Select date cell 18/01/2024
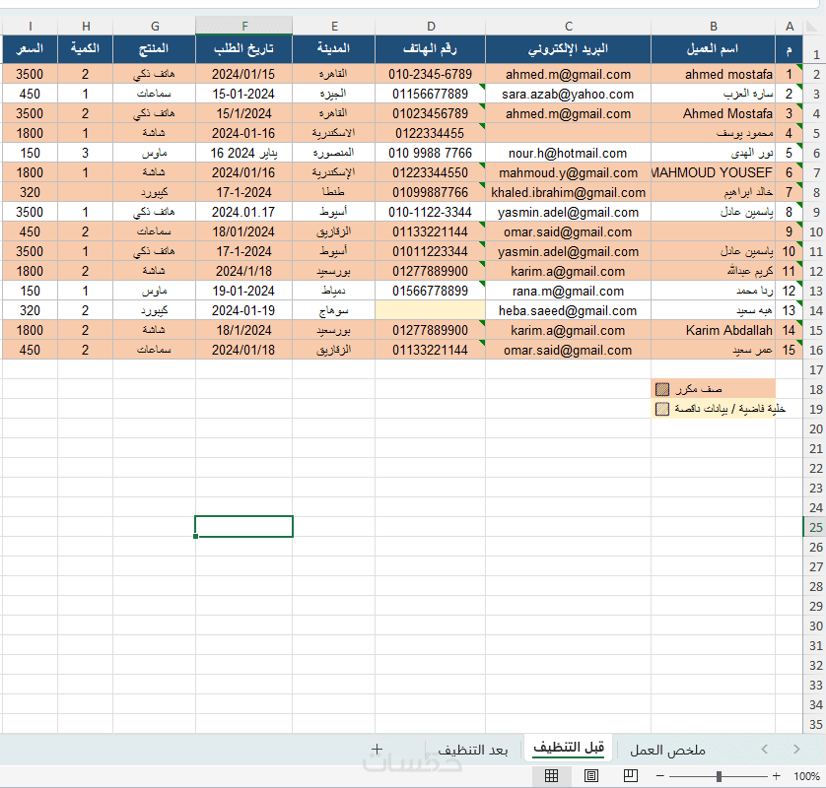This screenshot has height=788, width=826. click(x=243, y=231)
